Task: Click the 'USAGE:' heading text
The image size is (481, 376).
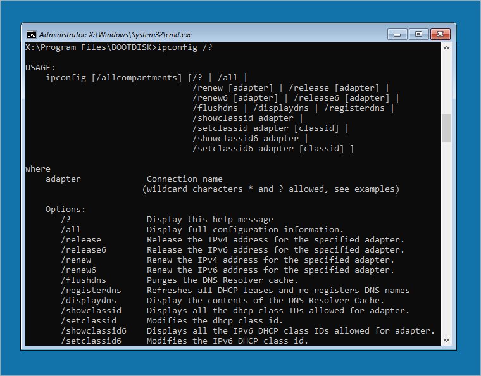Action: (x=40, y=68)
